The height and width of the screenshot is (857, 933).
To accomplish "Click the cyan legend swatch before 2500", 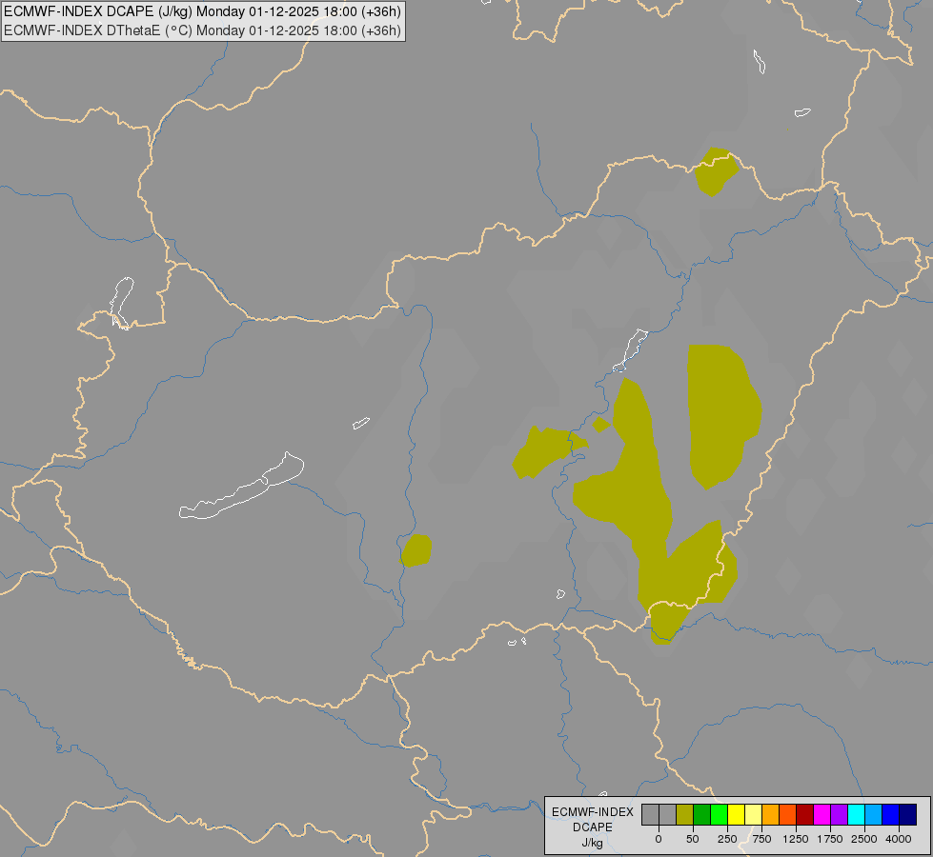I will (856, 815).
